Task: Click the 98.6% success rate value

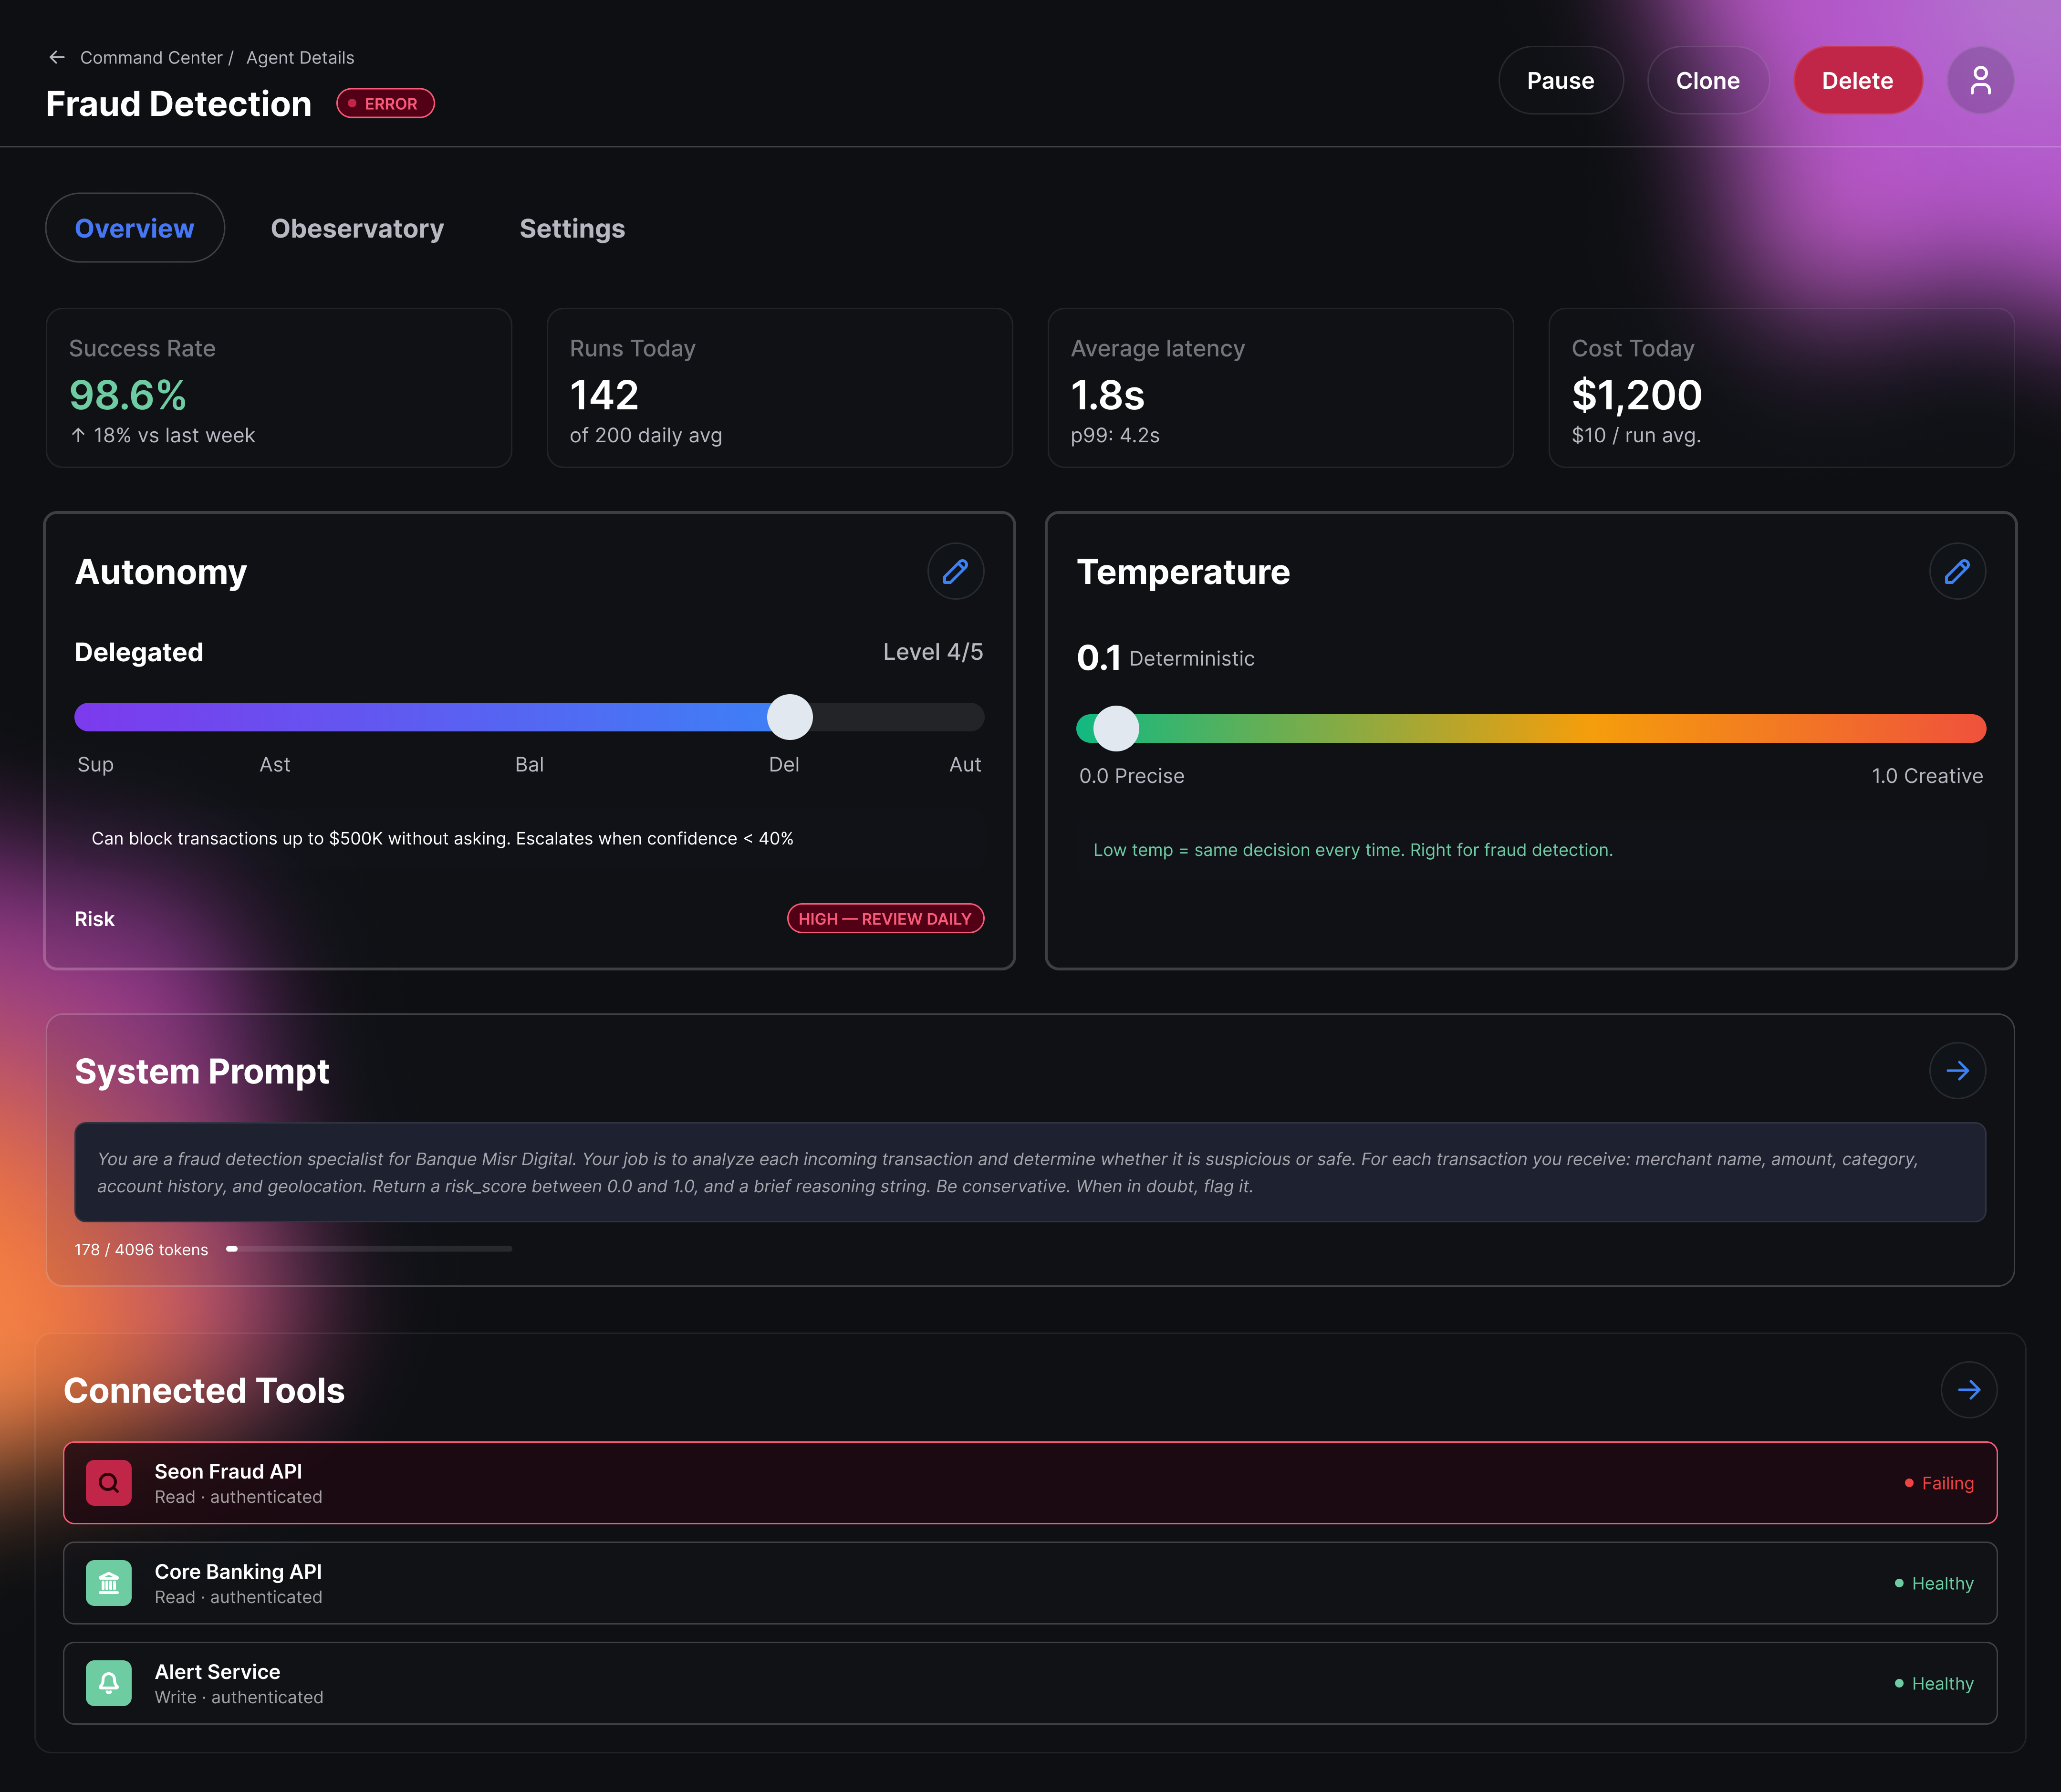Action: click(128, 395)
